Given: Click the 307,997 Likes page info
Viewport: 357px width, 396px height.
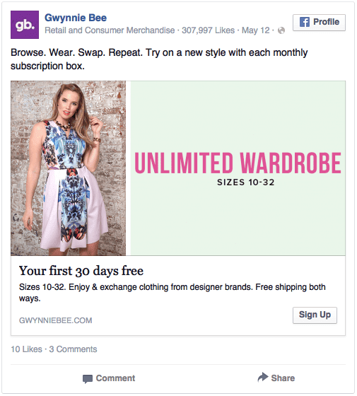Looking at the screenshot, I should (x=208, y=30).
